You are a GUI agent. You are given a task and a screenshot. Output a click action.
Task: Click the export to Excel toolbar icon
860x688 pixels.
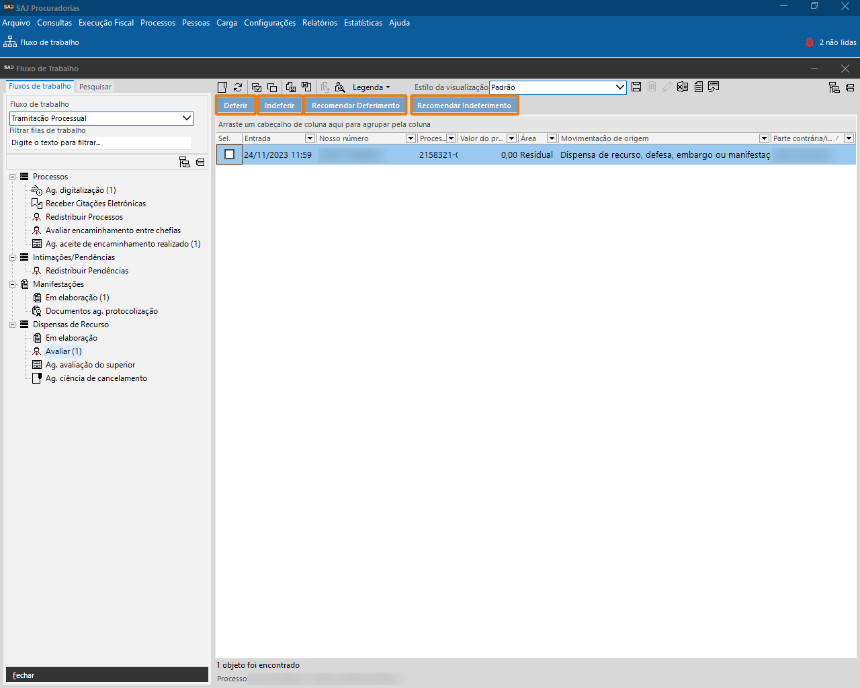(683, 87)
